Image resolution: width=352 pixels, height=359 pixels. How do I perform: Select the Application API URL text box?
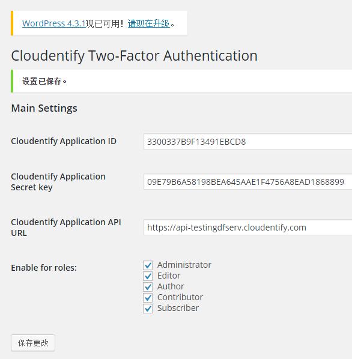pos(248,228)
